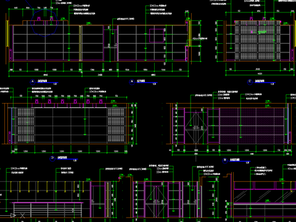Select the yellow vertical strip at the long elevation's left end
Viewport: 296px width, 222px height.
pos(7,33)
